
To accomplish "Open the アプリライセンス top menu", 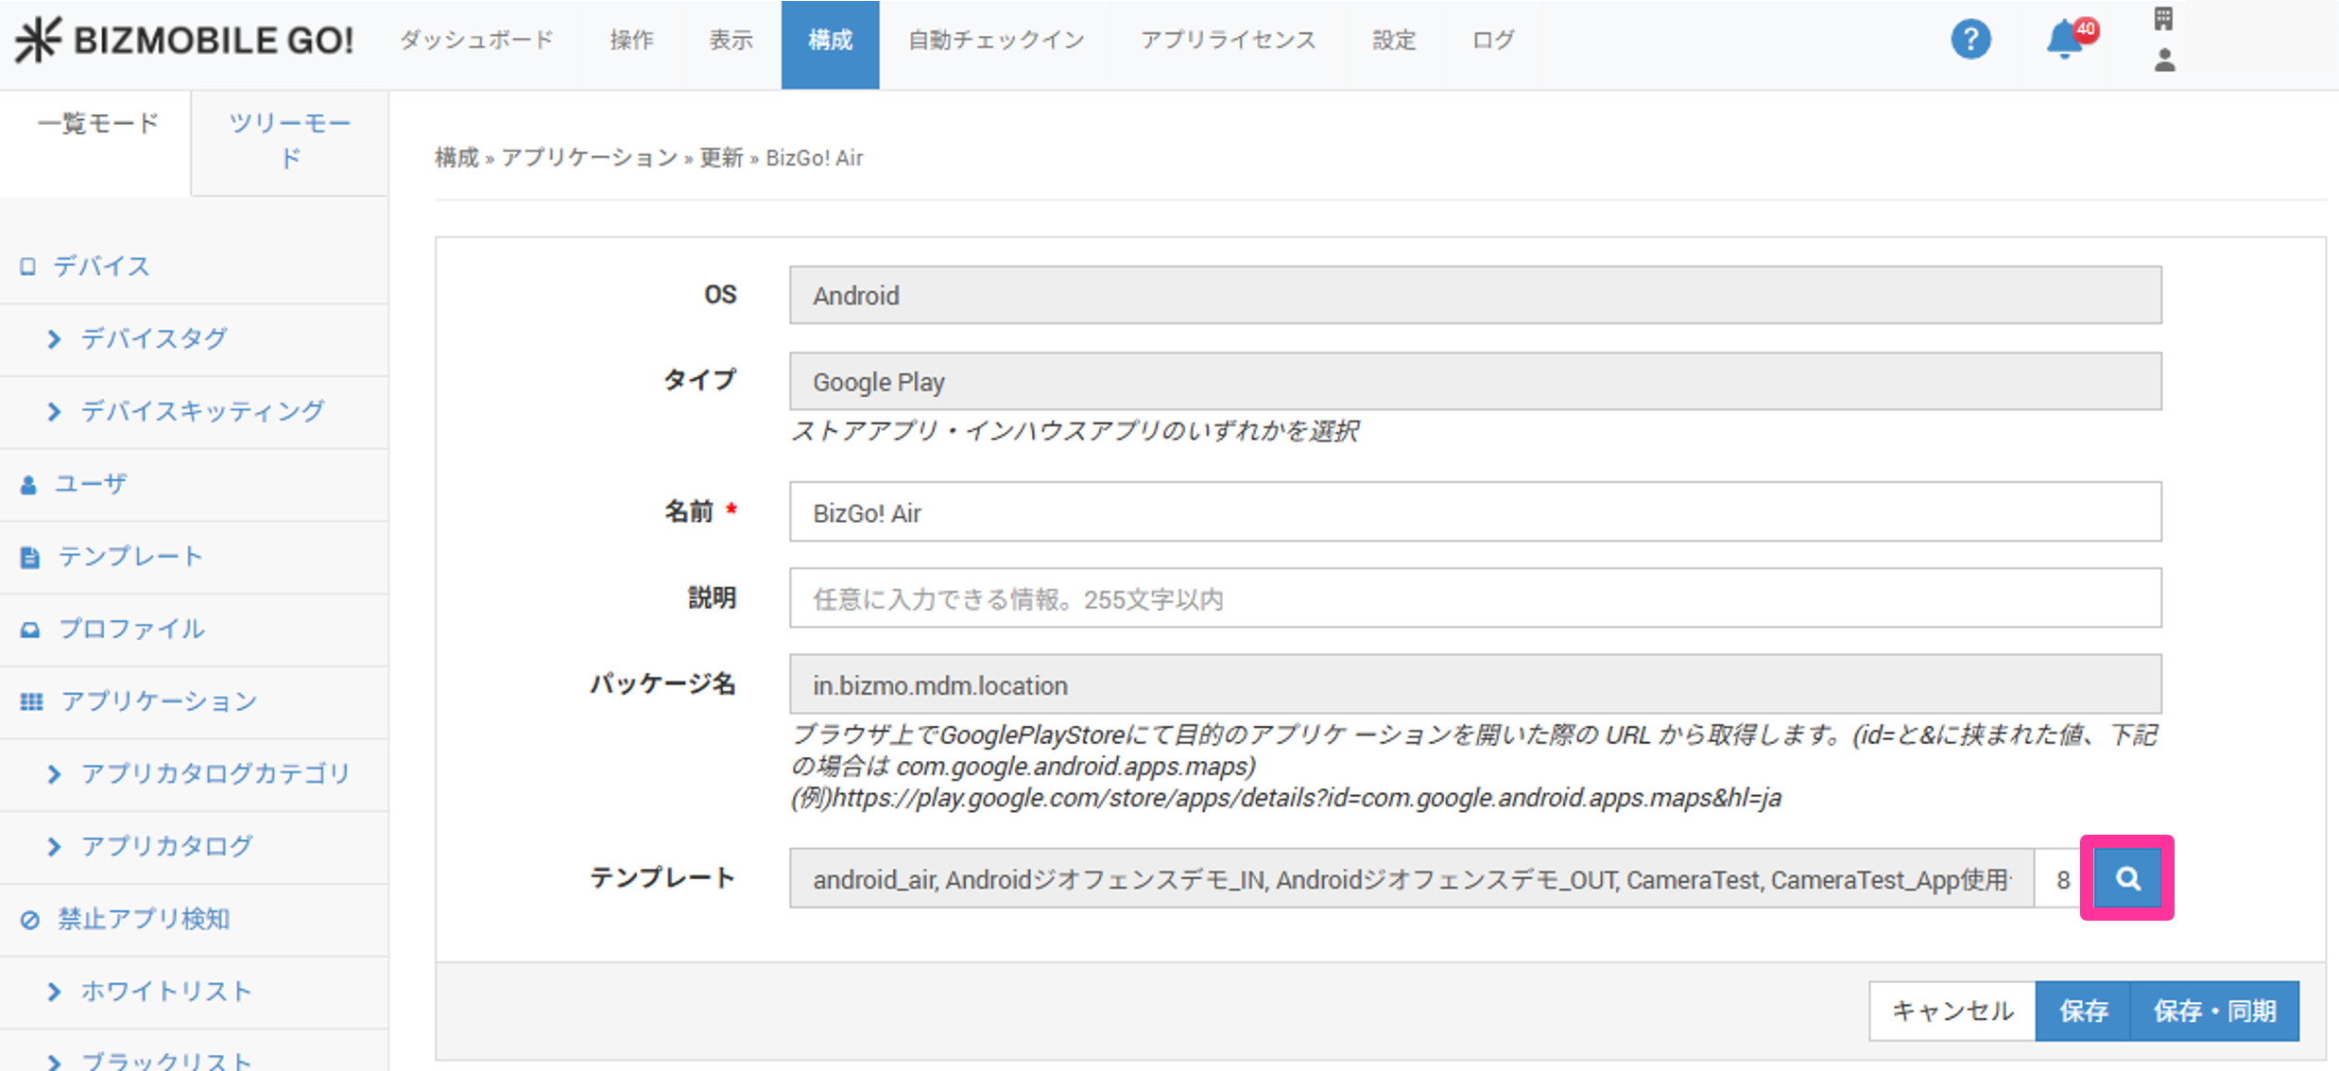I will point(1228,40).
